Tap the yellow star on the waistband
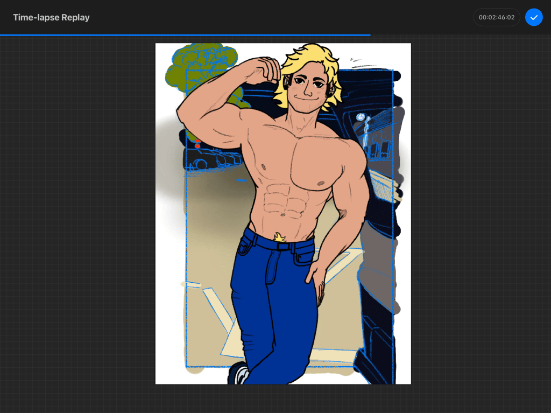The width and height of the screenshot is (551, 413). [279, 236]
